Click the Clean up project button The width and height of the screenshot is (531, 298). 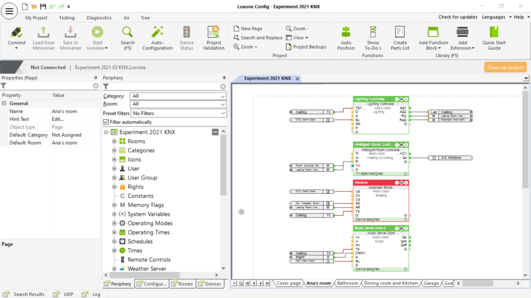(505, 67)
